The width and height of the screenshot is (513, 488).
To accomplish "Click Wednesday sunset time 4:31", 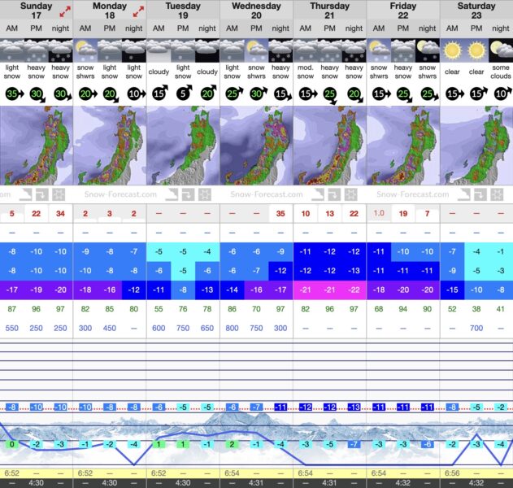I will [256, 483].
